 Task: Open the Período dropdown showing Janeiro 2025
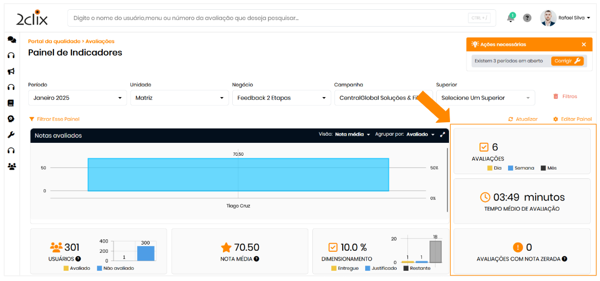click(77, 98)
